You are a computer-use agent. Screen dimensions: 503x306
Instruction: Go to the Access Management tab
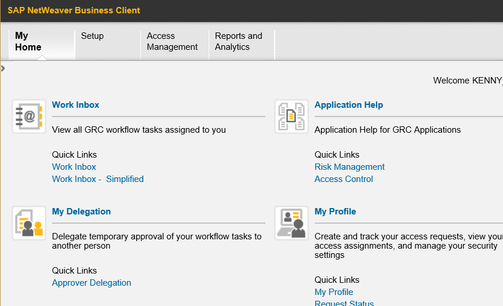[172, 42]
